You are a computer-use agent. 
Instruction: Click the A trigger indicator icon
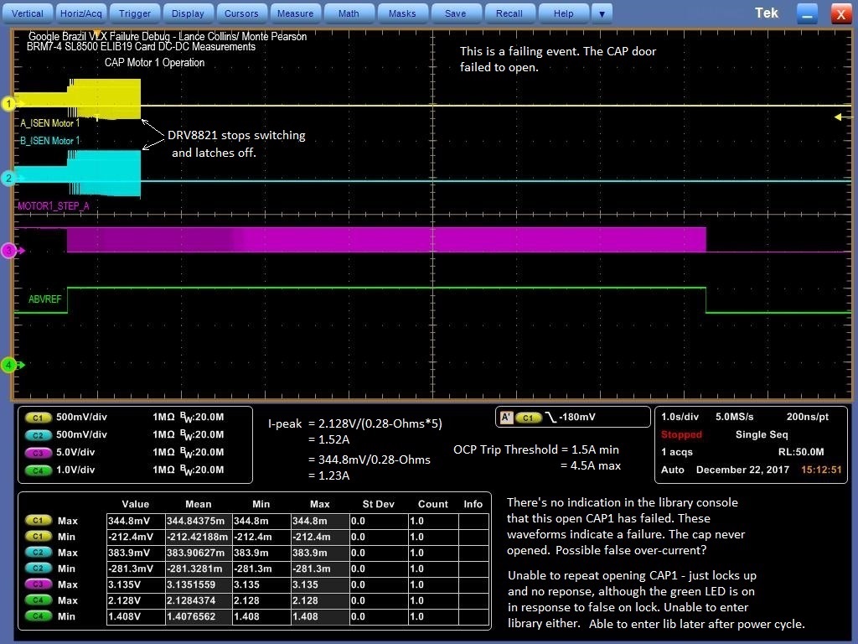(507, 418)
